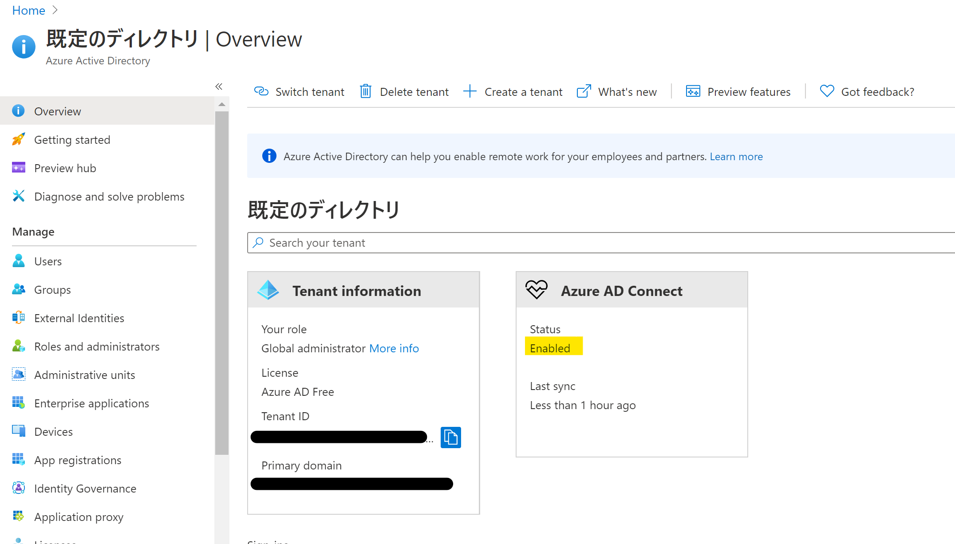Open External Identities

coord(79,318)
